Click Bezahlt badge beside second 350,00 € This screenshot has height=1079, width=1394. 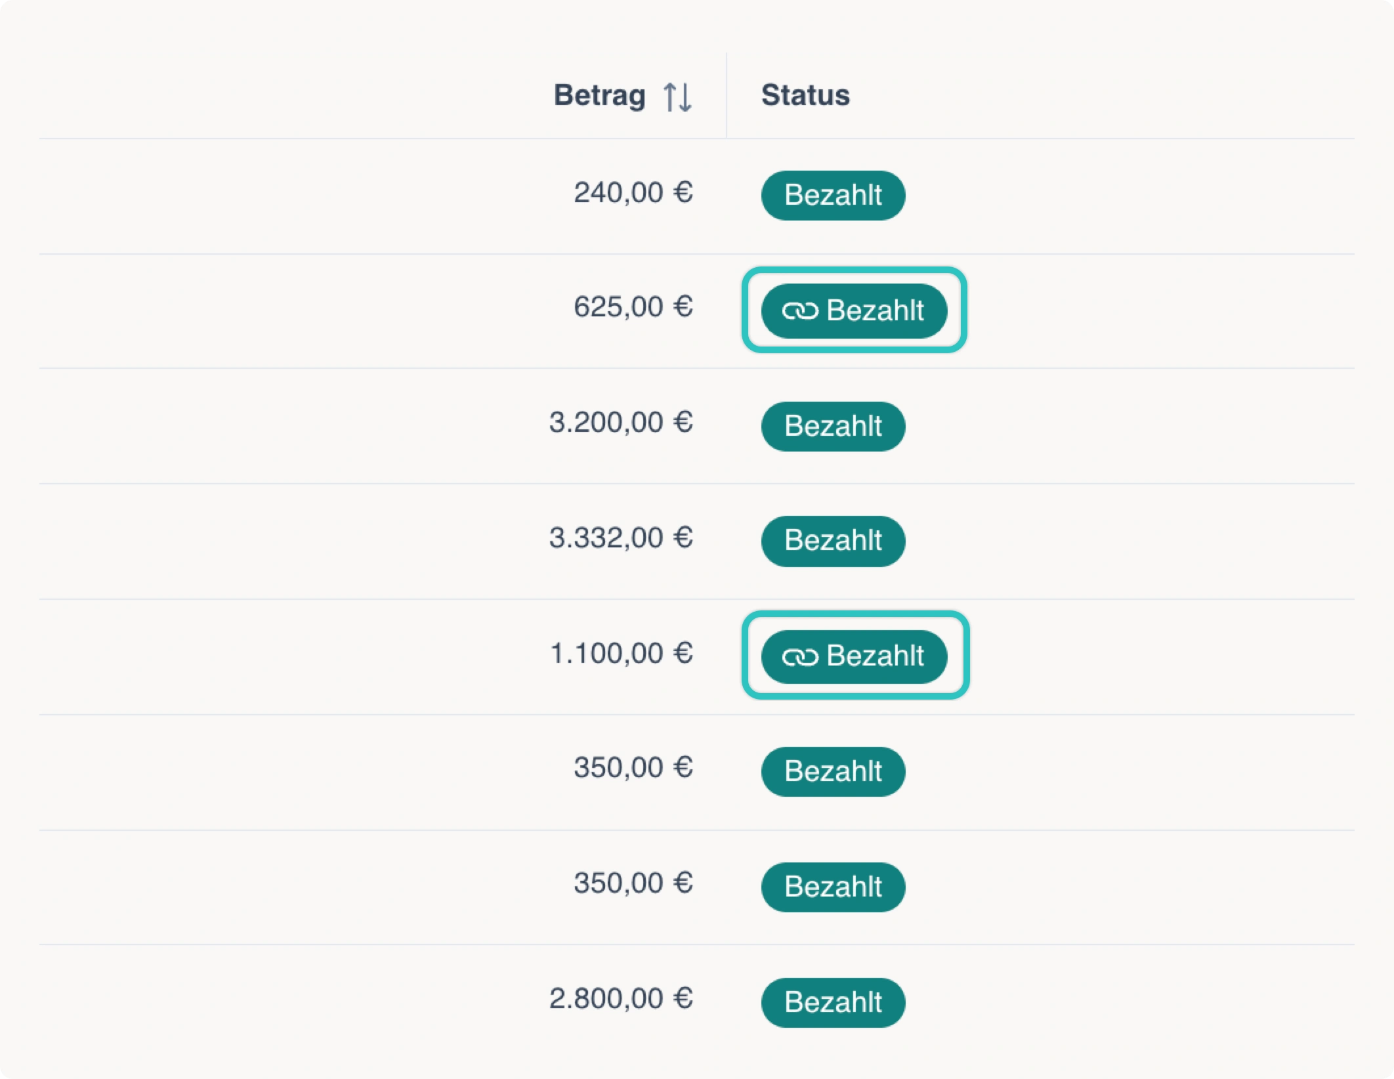click(x=833, y=887)
